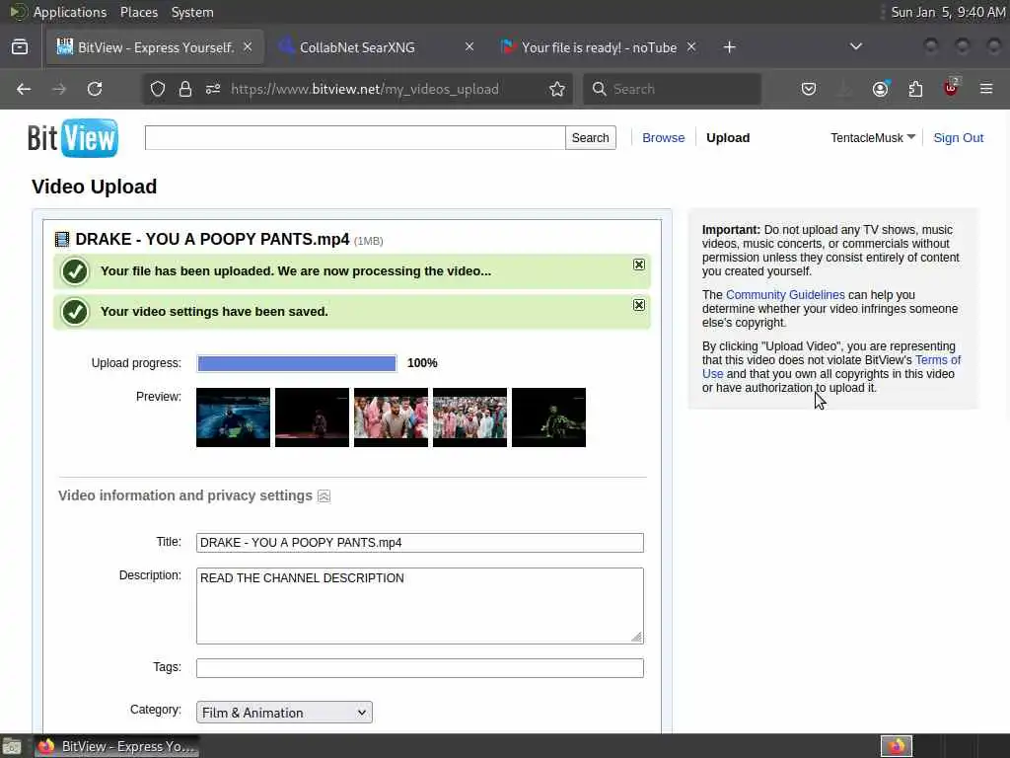Close the BitView tab

248,47
